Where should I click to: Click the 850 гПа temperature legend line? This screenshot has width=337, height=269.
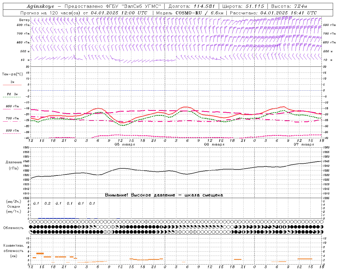[x=12, y=109]
